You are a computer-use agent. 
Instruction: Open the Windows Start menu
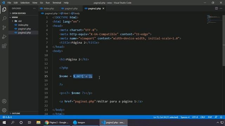[x=4, y=122]
